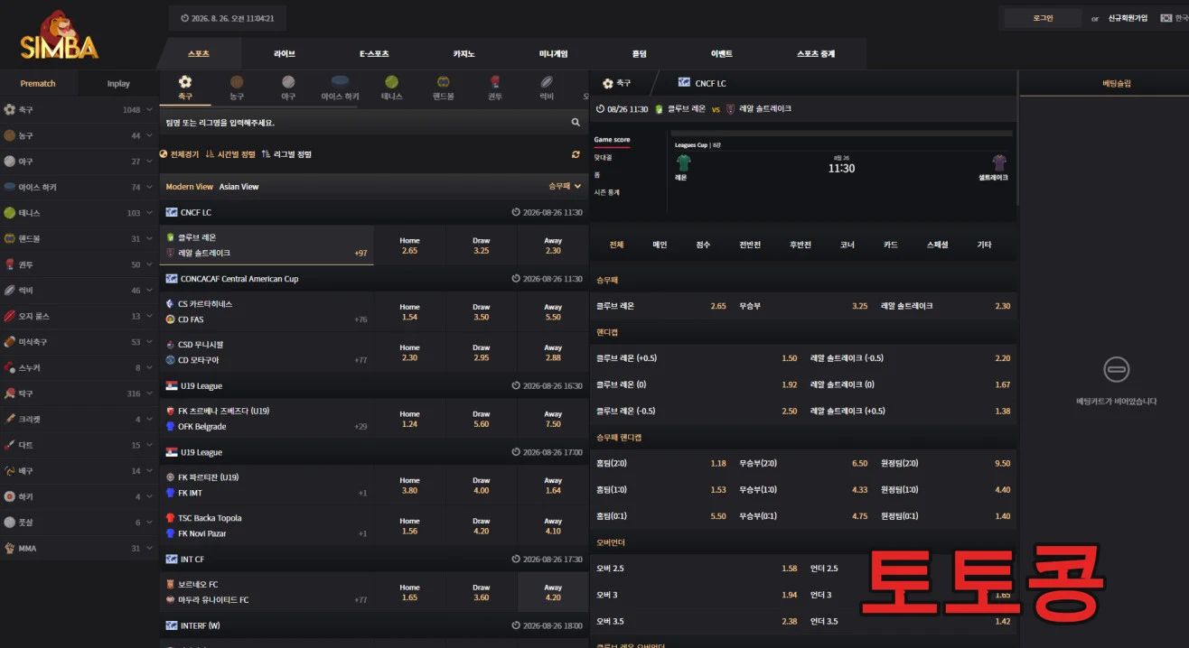
Task: Bet Draw 5.60 on FK 츠르베나 즈베즈다 match
Action: pos(482,419)
